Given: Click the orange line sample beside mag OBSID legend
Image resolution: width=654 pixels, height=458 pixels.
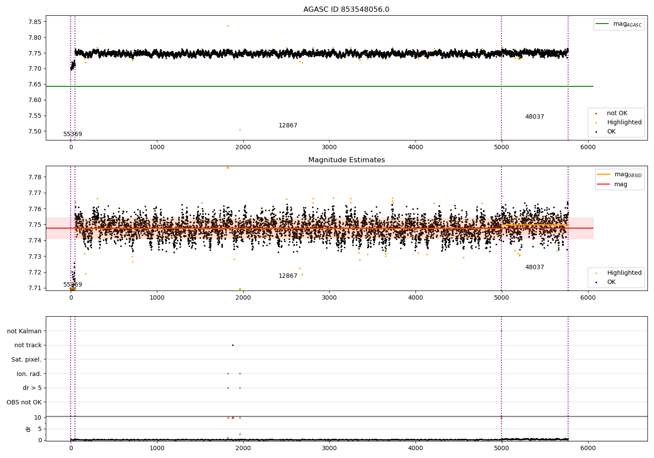Looking at the screenshot, I should click(x=604, y=174).
